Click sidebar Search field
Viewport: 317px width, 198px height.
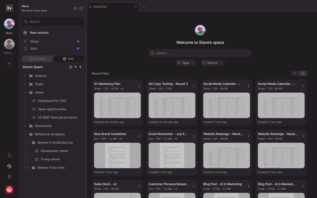point(53,22)
